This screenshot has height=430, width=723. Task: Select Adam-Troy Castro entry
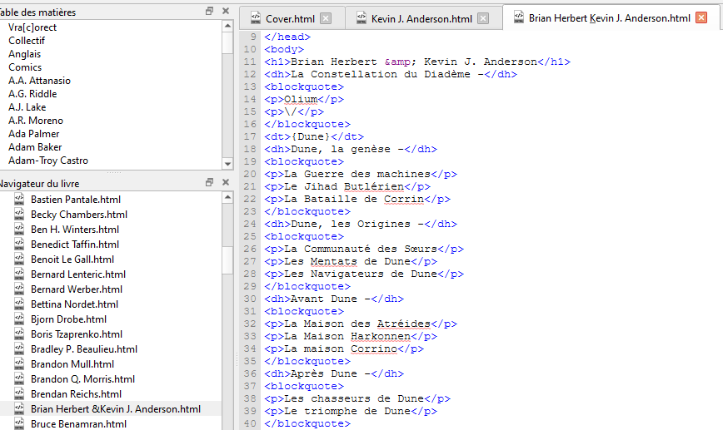pos(48,161)
